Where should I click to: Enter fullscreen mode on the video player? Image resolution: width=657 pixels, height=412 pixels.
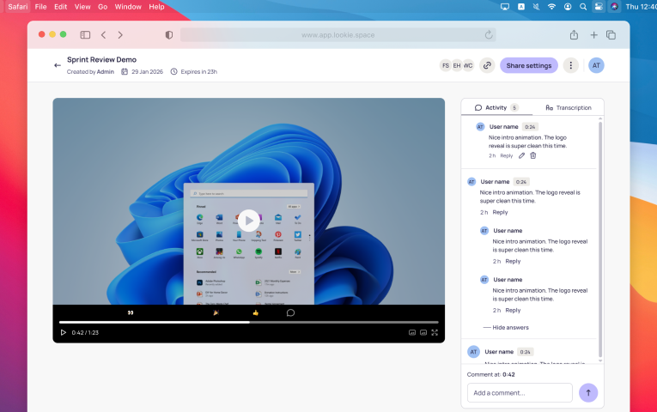(x=435, y=332)
